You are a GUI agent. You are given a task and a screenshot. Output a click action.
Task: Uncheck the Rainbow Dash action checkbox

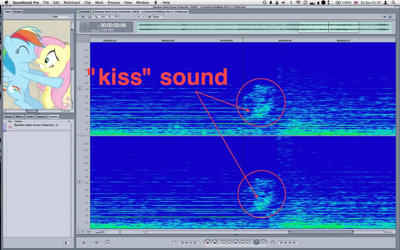[x=10, y=127]
